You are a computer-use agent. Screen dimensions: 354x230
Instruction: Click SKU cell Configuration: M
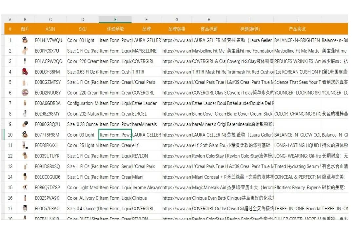click(x=83, y=103)
